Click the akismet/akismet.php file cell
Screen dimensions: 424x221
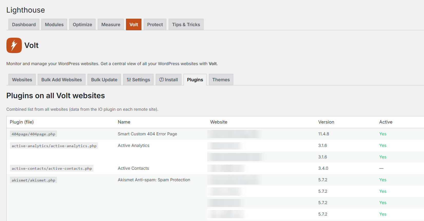[33, 180]
